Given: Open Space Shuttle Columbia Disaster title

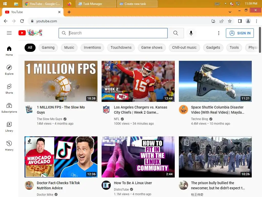Looking at the screenshot, I should pyautogui.click(x=217, y=110).
